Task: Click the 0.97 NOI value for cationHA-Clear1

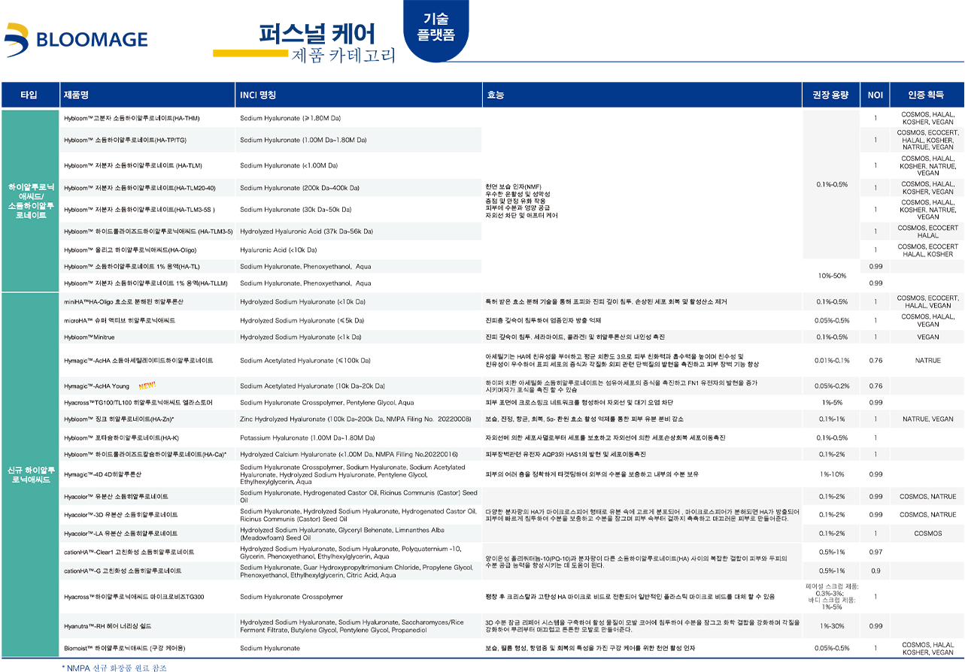Action: pos(875,552)
